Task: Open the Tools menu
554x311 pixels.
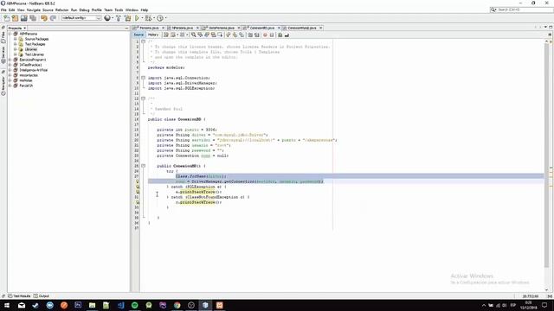Action: 119,10
